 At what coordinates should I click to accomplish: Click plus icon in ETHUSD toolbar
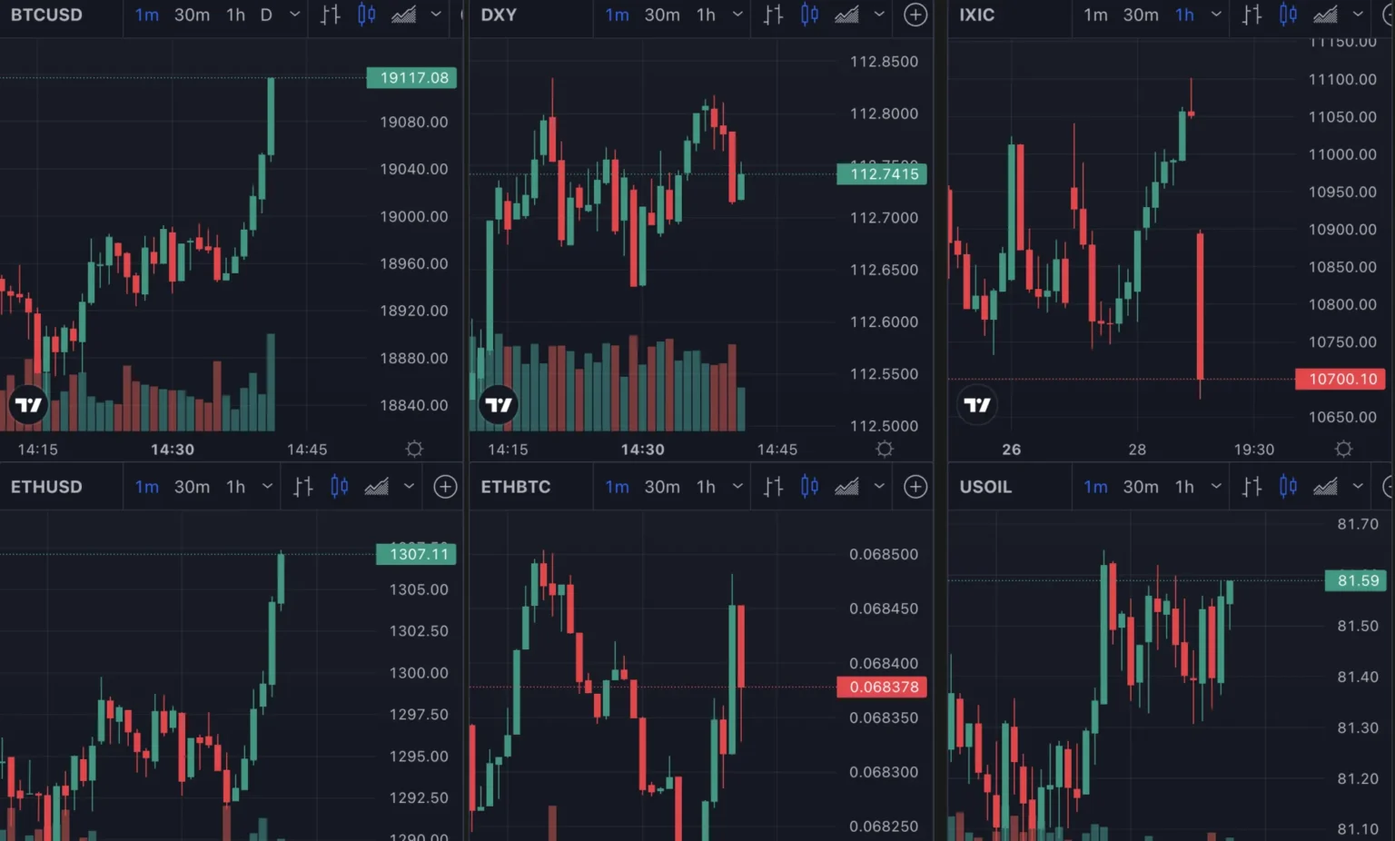[x=445, y=487]
